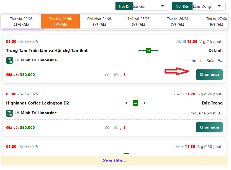Click Trung Tâm Triển lãm và Hội chợ Tân Bình
This screenshot has width=231, height=170.
(x=47, y=51)
